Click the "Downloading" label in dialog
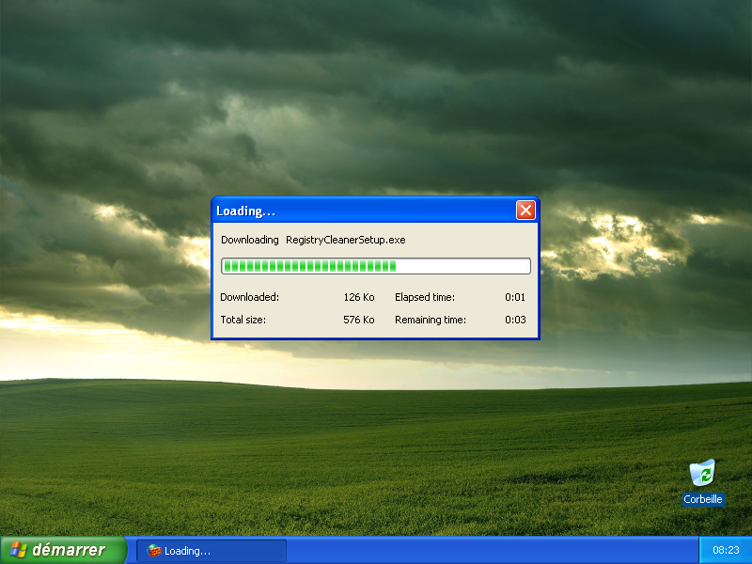The height and width of the screenshot is (564, 752). coord(249,240)
